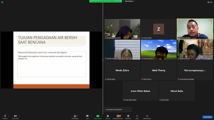Expand share options arrow beside Share Screen
Viewport: 214px width, 120px height.
click(102, 116)
